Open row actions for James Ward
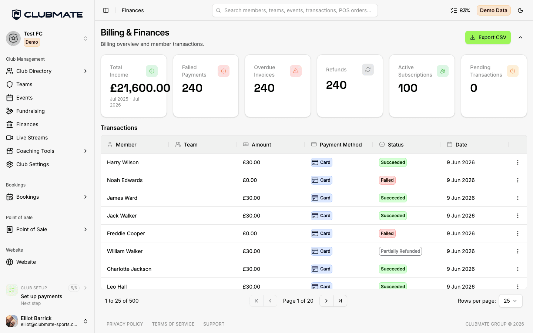533x333 pixels. pos(518,198)
